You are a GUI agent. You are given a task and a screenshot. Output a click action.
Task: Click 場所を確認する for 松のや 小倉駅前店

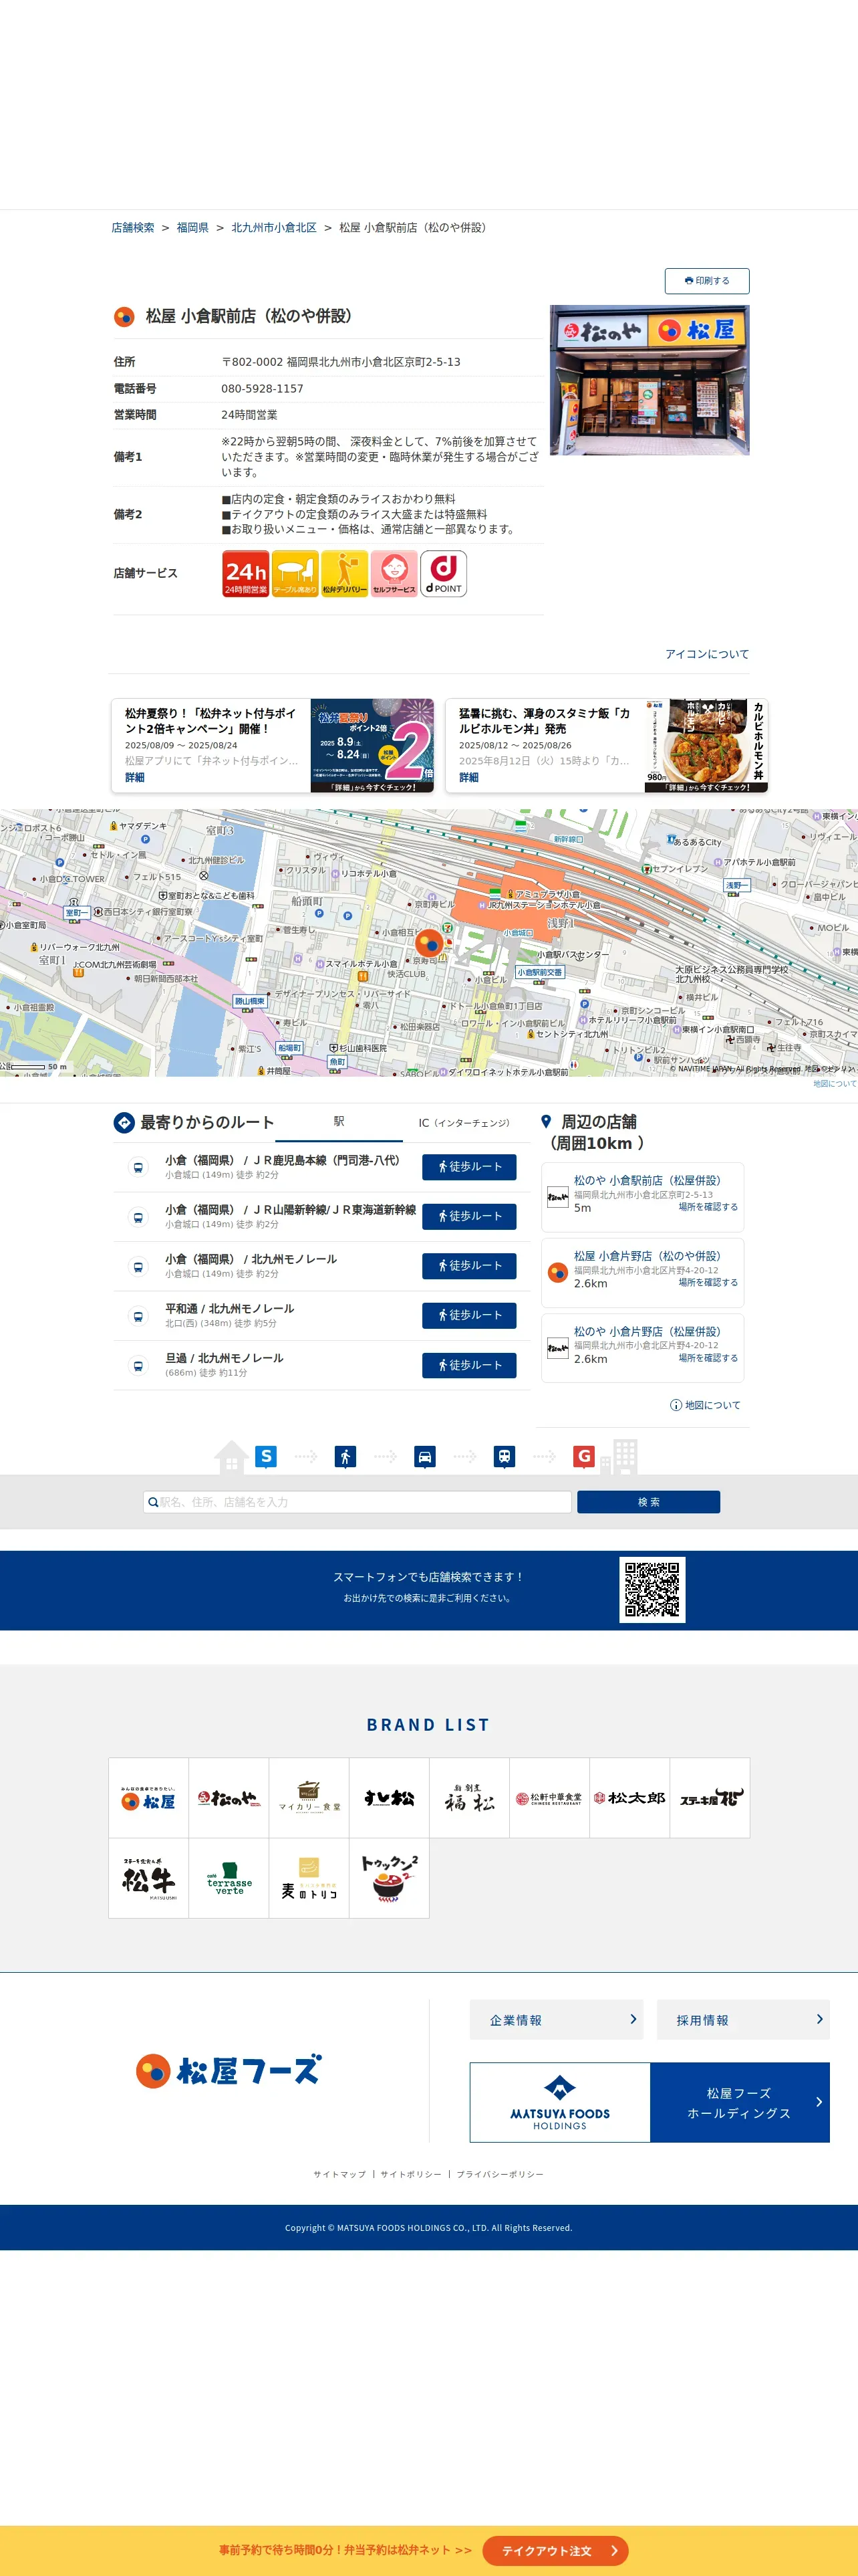tap(708, 1207)
